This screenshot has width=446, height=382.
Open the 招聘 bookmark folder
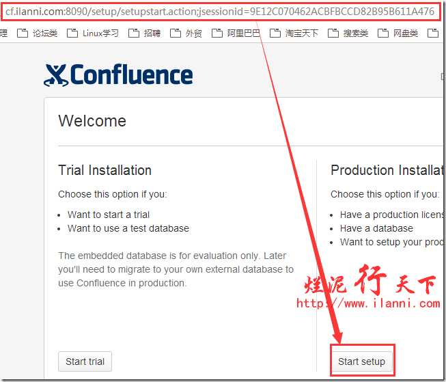145,33
